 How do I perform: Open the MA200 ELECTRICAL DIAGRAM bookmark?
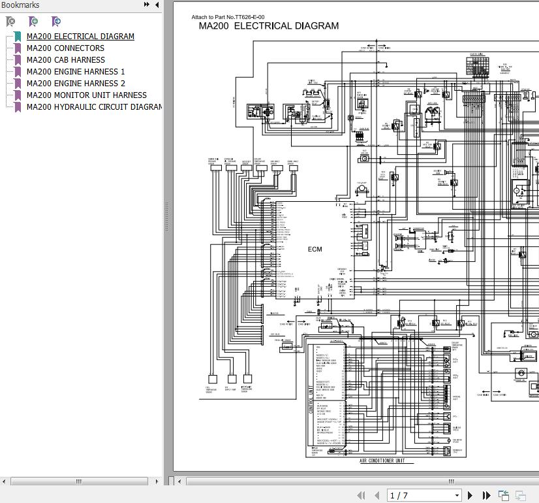(x=80, y=37)
